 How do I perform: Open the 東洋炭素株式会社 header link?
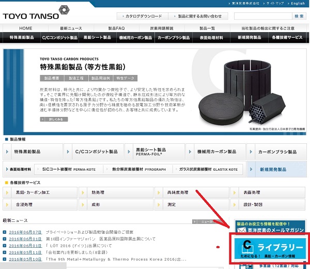[245, 4]
